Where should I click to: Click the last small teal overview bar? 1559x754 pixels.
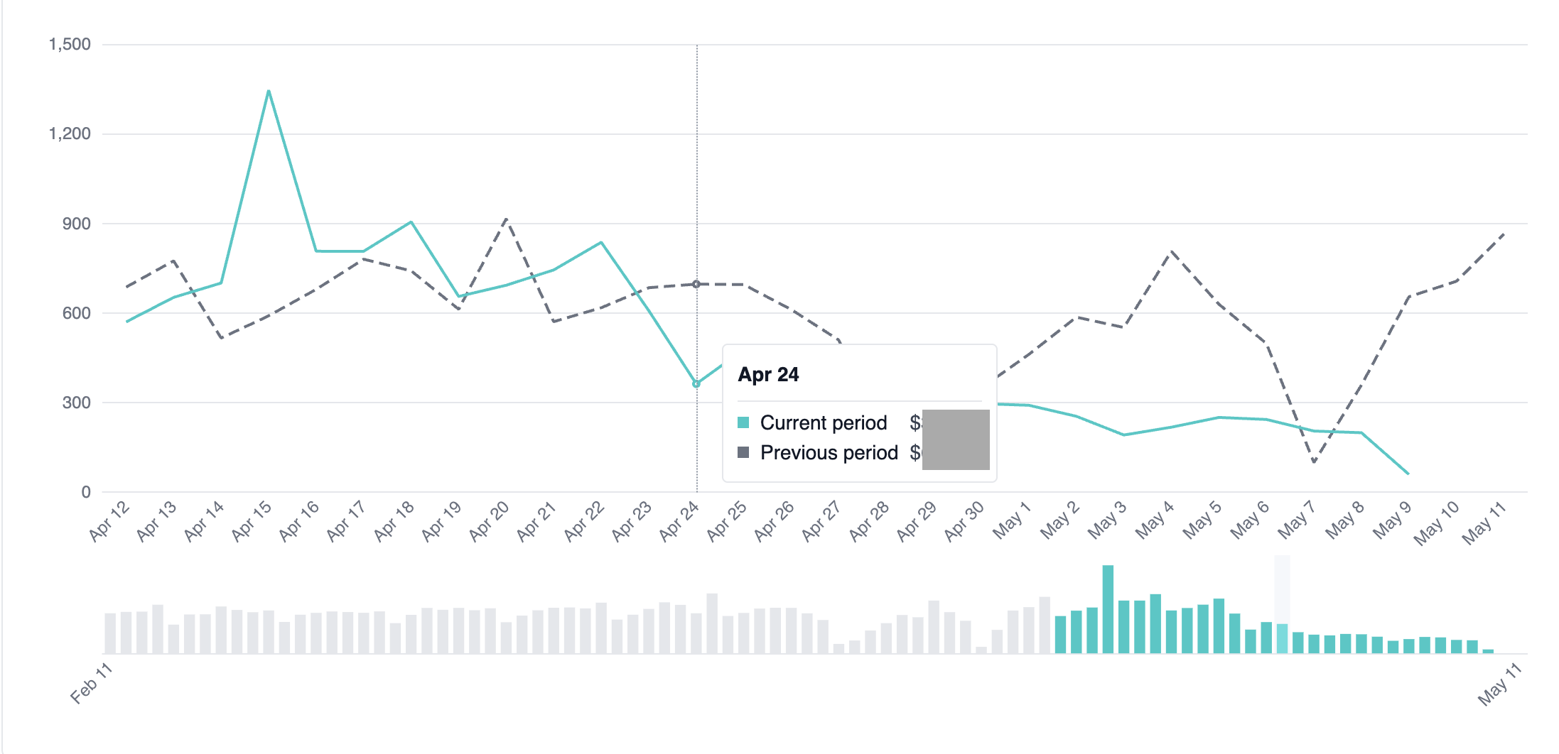point(1488,650)
